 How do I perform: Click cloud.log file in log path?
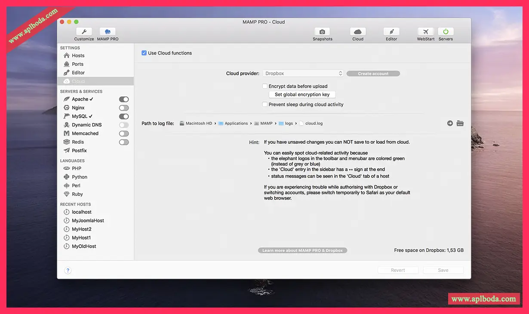311,123
